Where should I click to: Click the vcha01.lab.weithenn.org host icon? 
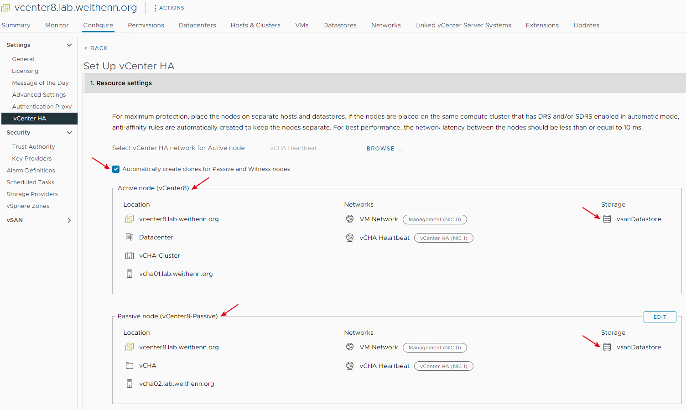[x=130, y=274]
